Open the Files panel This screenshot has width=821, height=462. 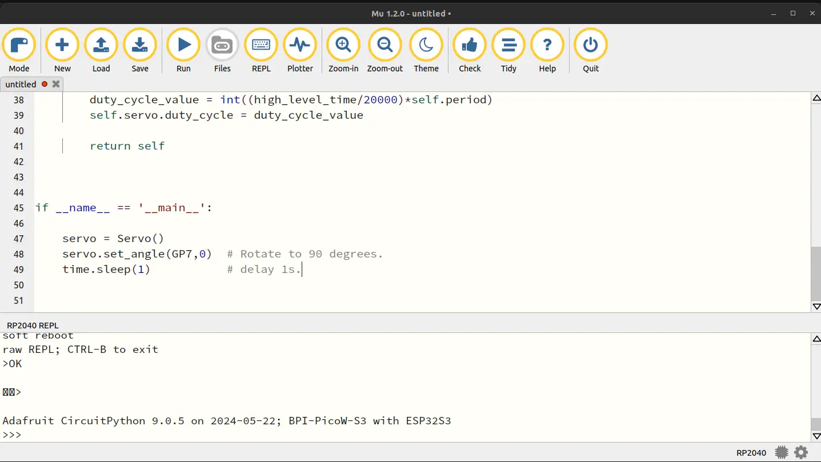click(x=222, y=51)
